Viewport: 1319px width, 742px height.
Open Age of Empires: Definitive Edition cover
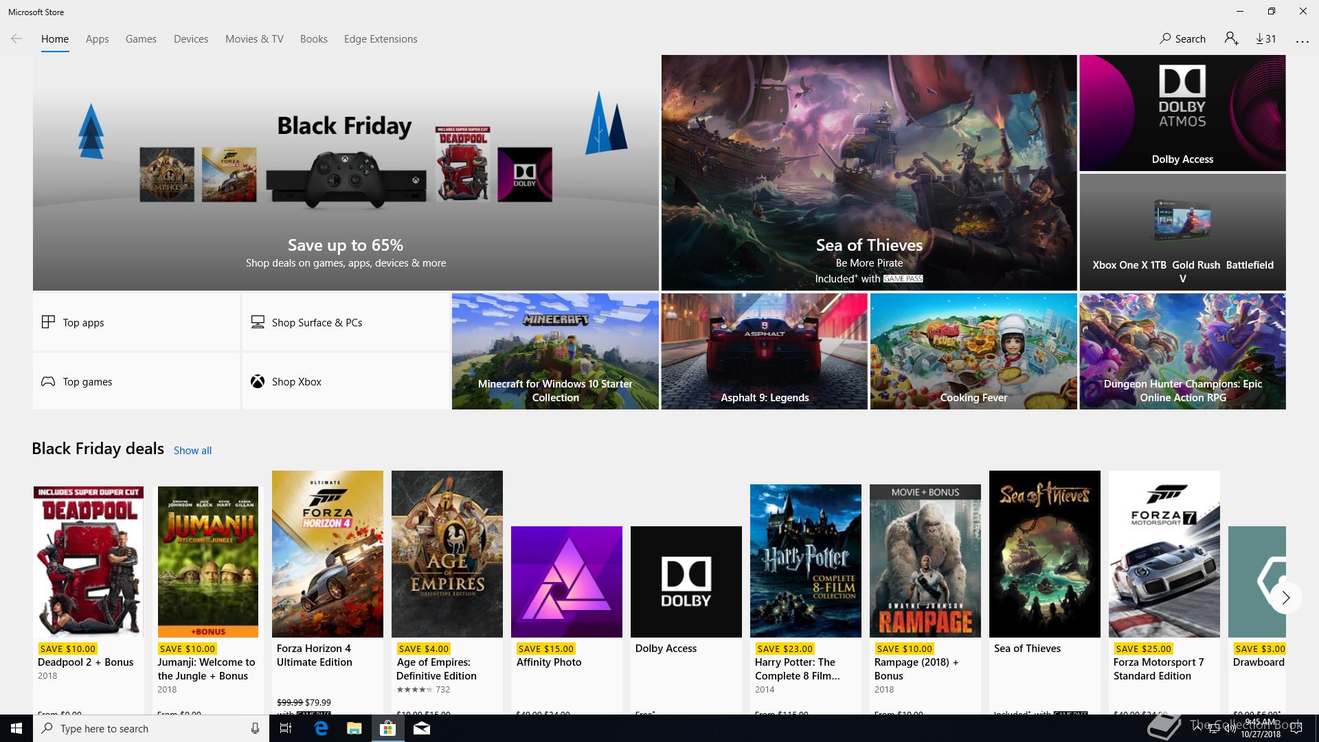pyautogui.click(x=447, y=554)
